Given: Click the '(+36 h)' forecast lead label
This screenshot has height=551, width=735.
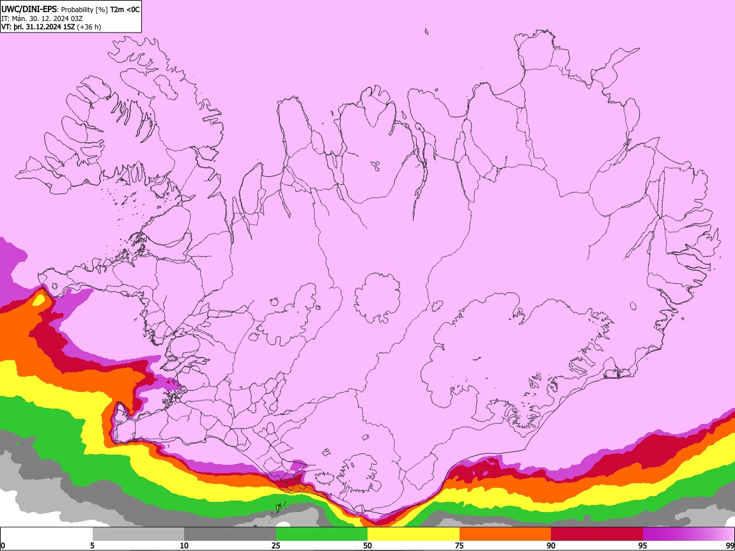Looking at the screenshot, I should (x=89, y=27).
